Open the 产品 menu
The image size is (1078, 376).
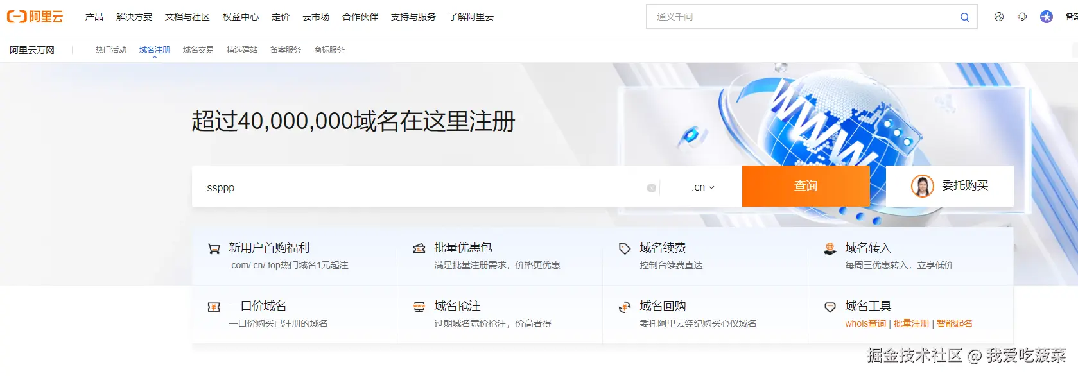(94, 17)
